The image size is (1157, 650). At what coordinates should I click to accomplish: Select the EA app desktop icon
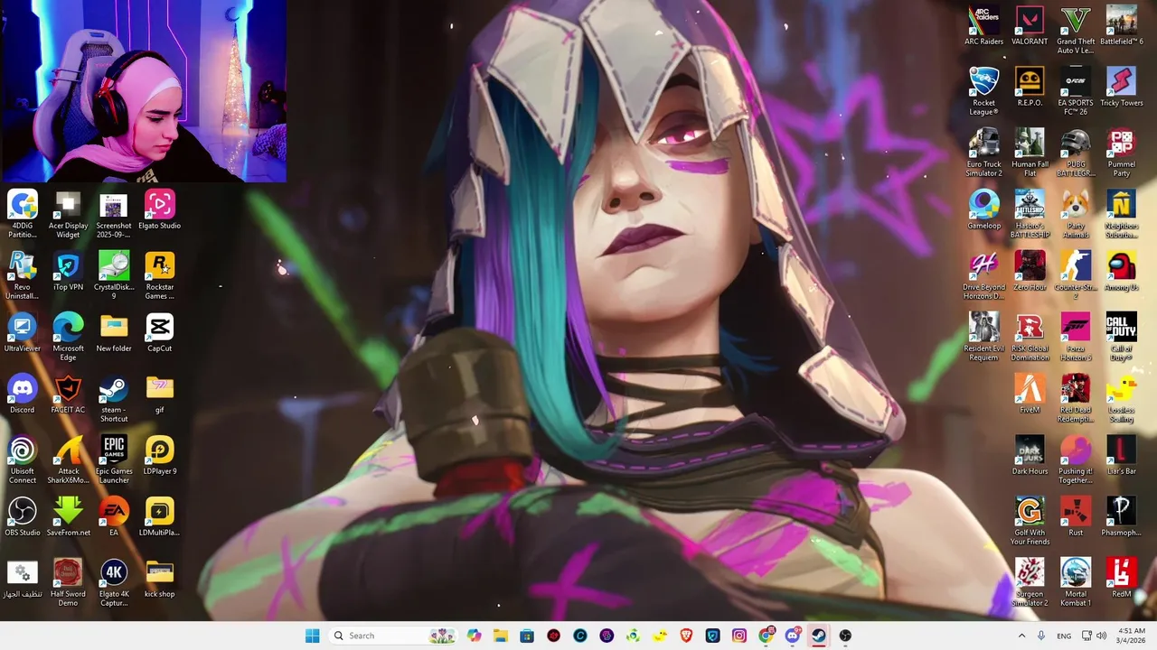point(114,517)
